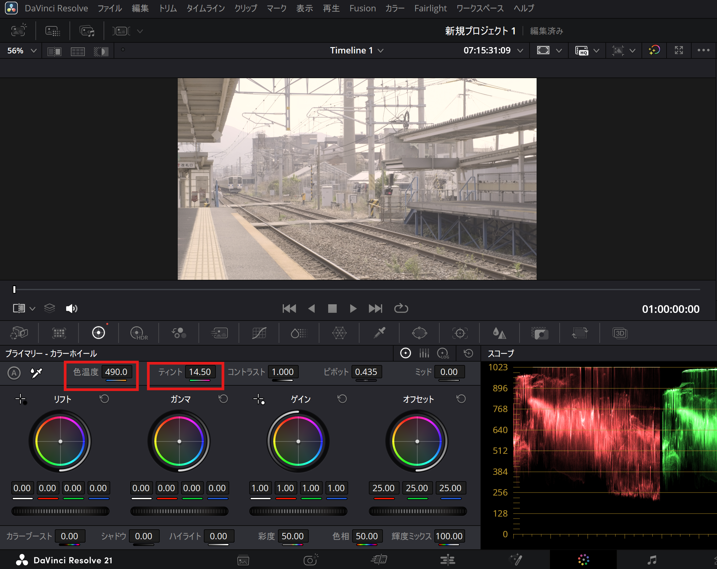This screenshot has width=717, height=569.
Task: Open the カラー menu
Action: coord(395,8)
